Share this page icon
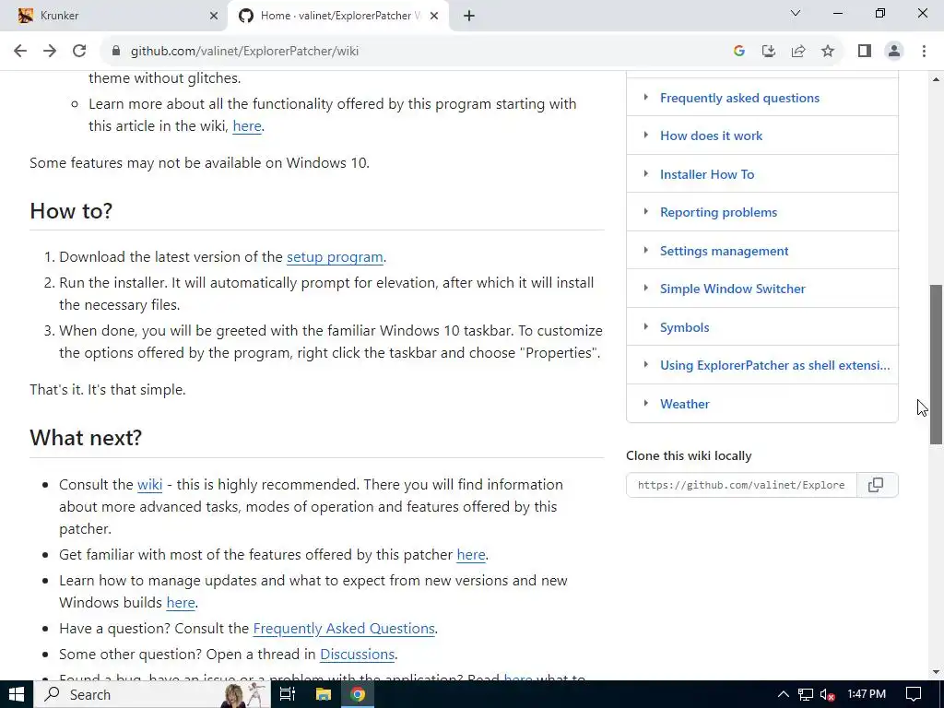This screenshot has height=708, width=944. [x=798, y=52]
